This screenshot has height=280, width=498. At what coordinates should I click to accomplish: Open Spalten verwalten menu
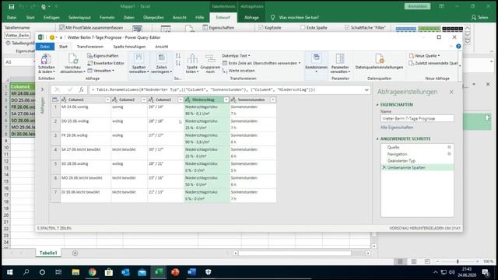139,64
